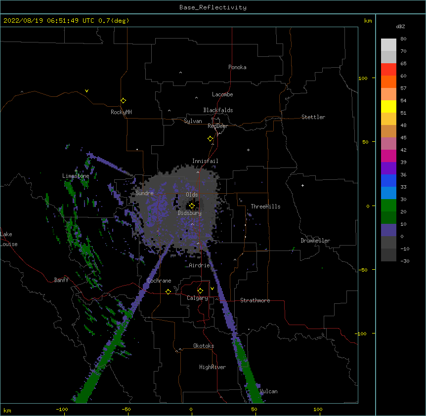
Task: Click the 100 tick label on the bottom axis
Action: click(x=318, y=409)
